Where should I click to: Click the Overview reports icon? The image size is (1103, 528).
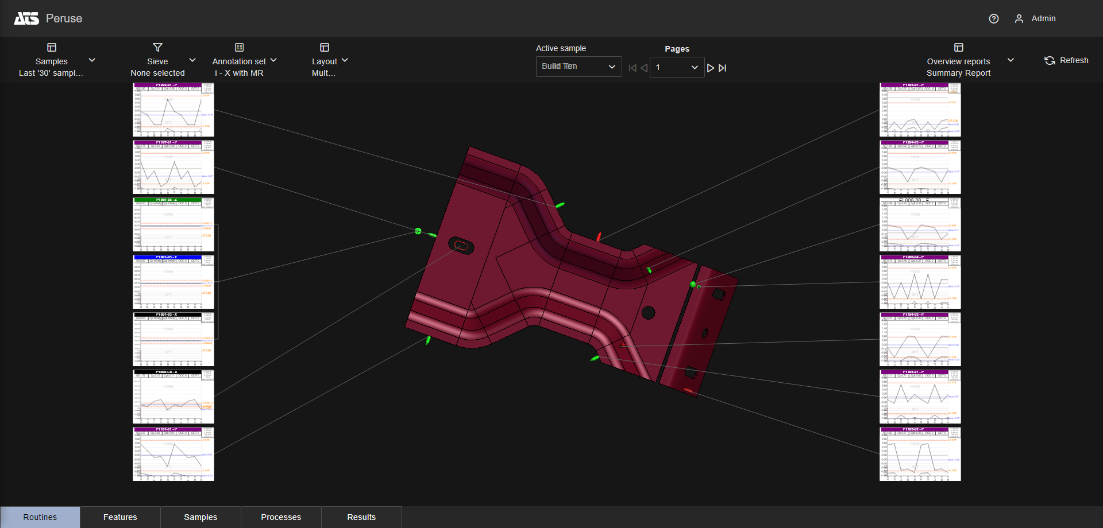(958, 47)
